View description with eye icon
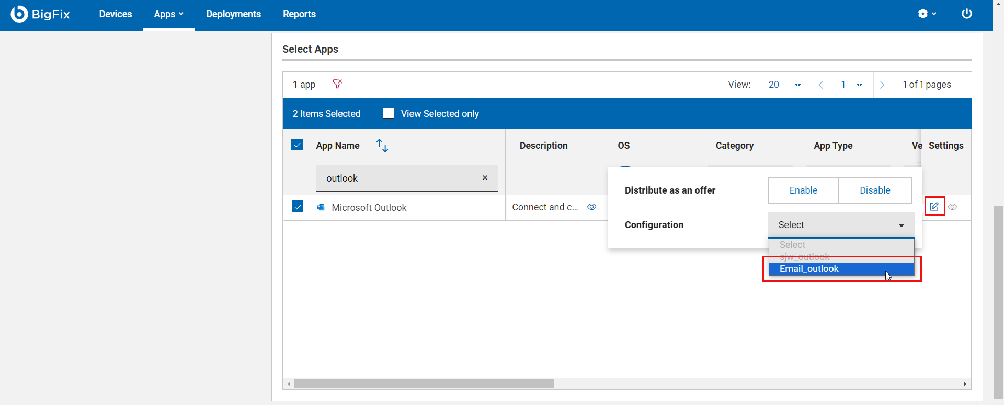Screen dimensions: 1004x405 click(x=591, y=207)
